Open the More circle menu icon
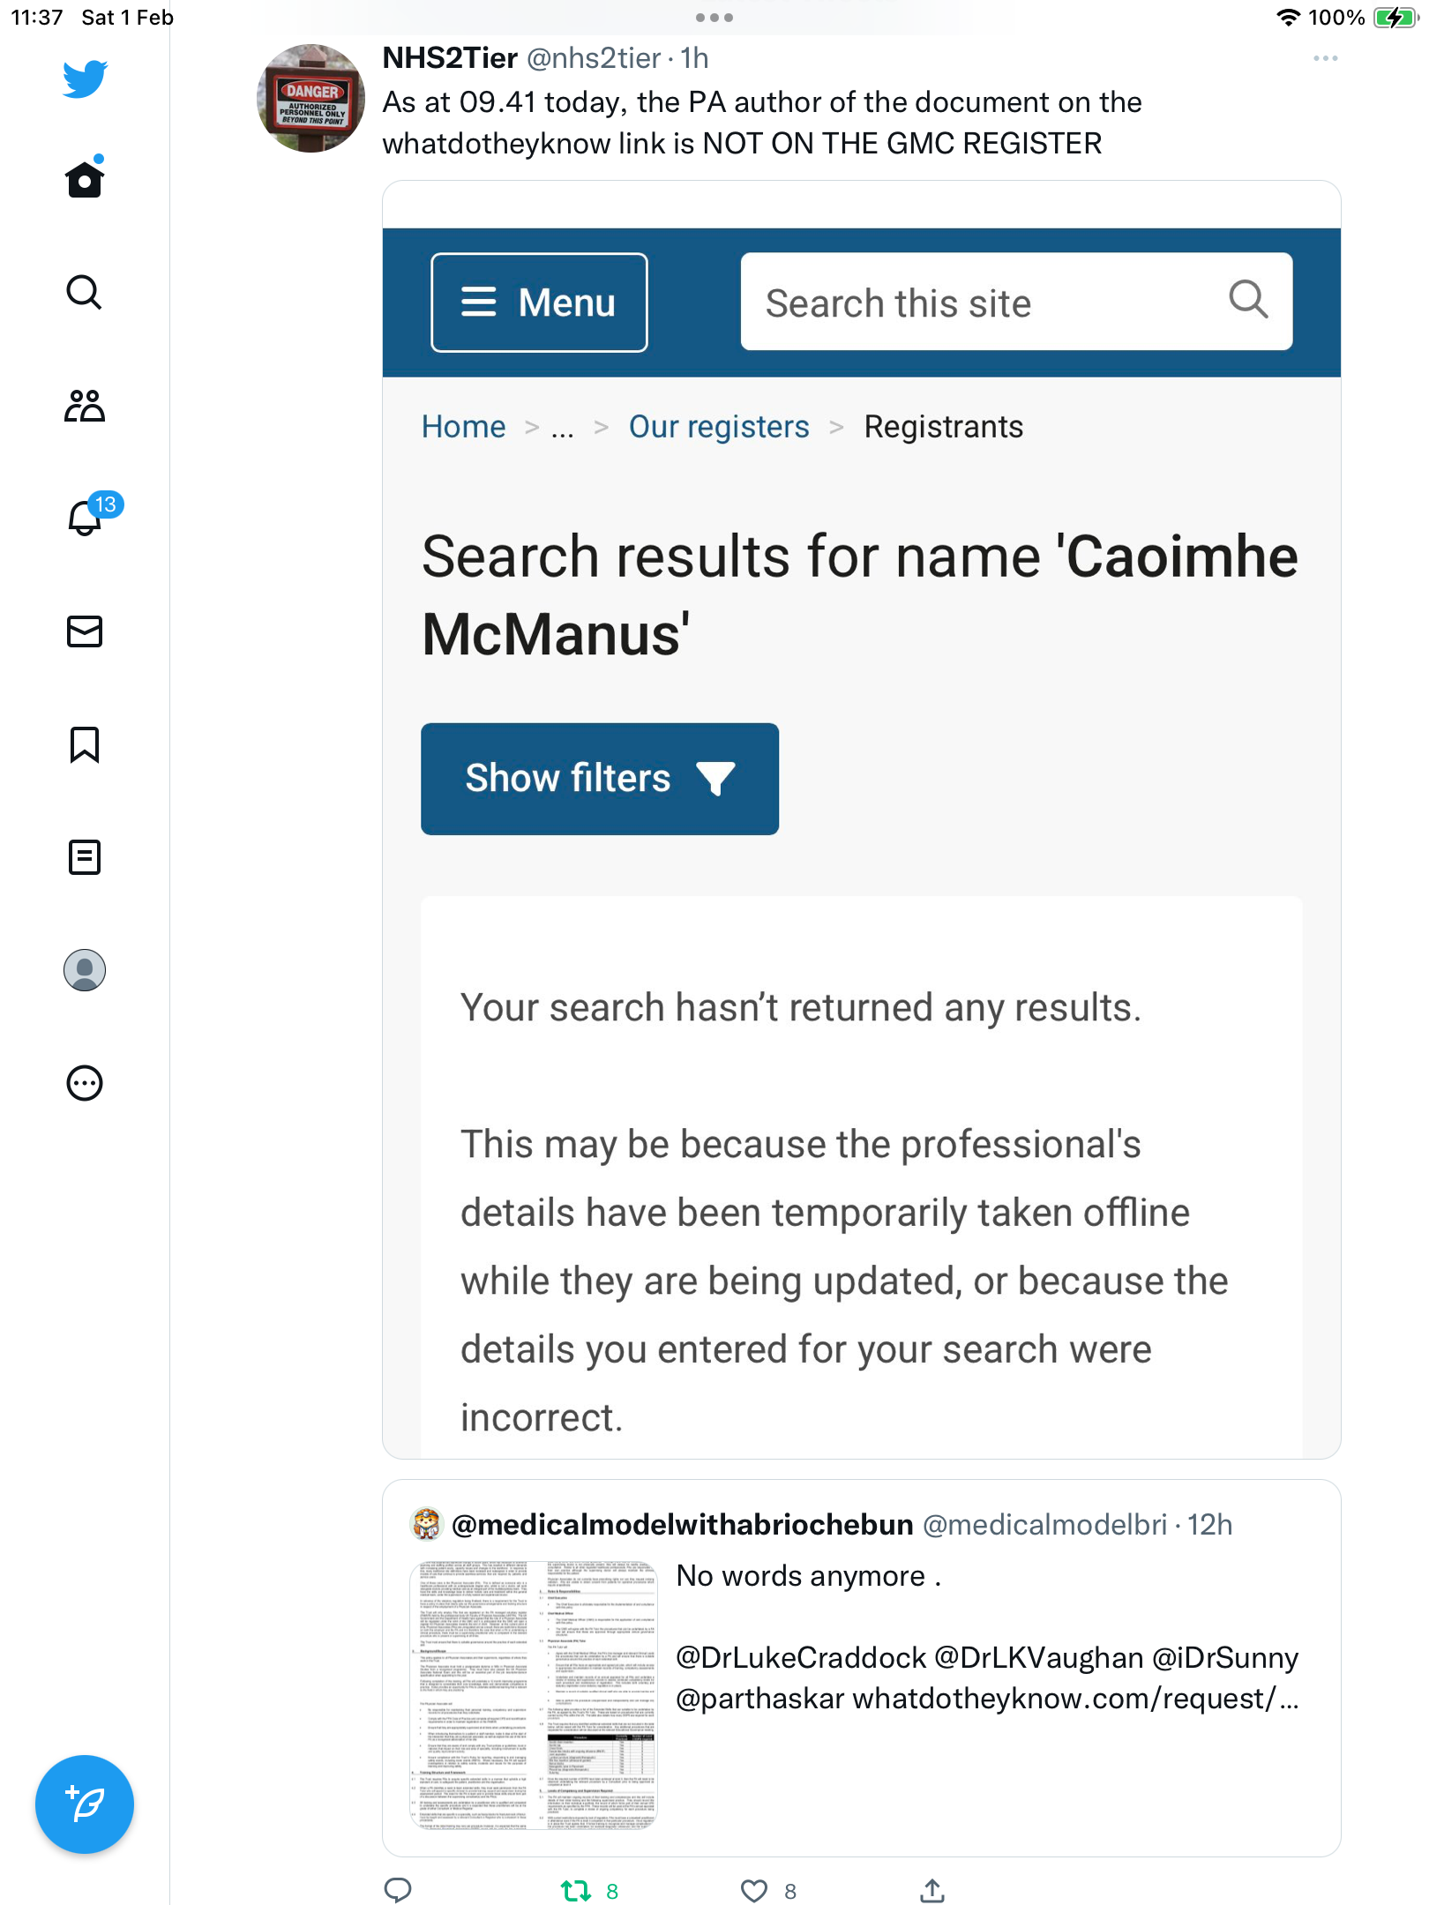 tap(85, 1083)
